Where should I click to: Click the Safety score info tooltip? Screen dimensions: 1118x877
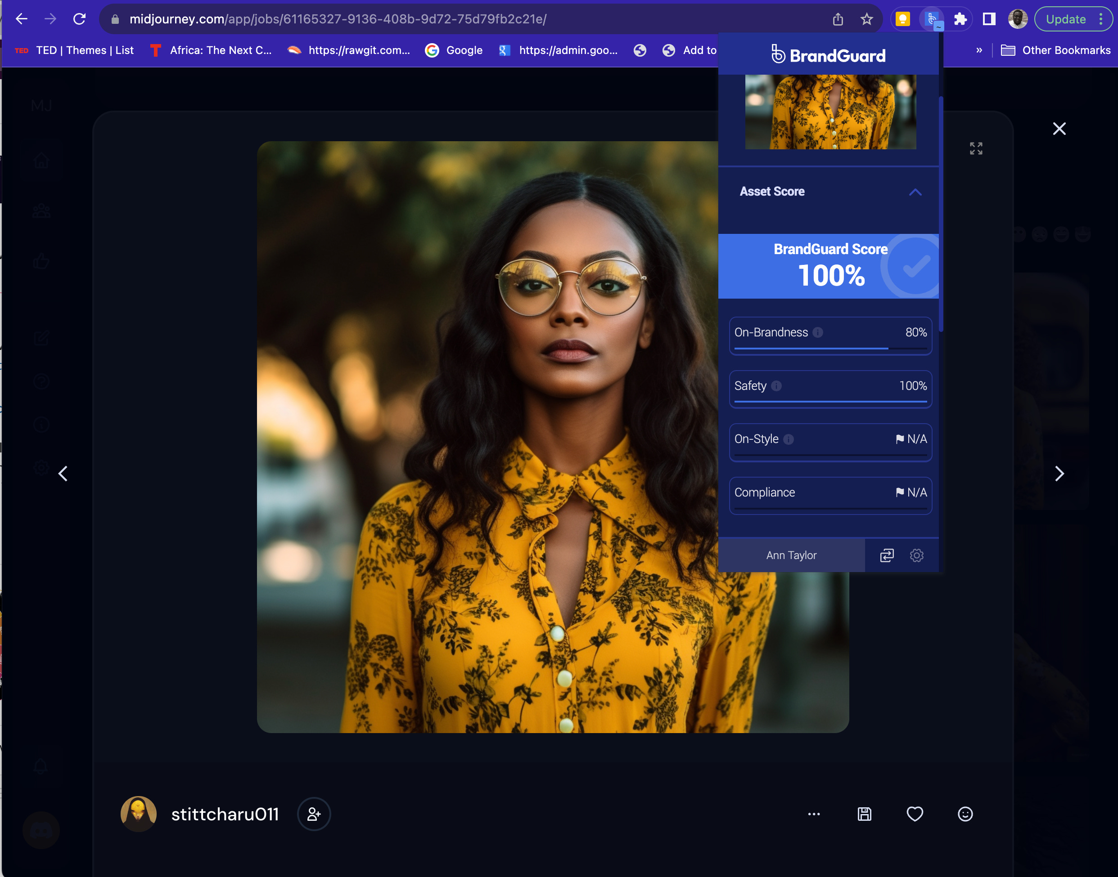click(776, 386)
